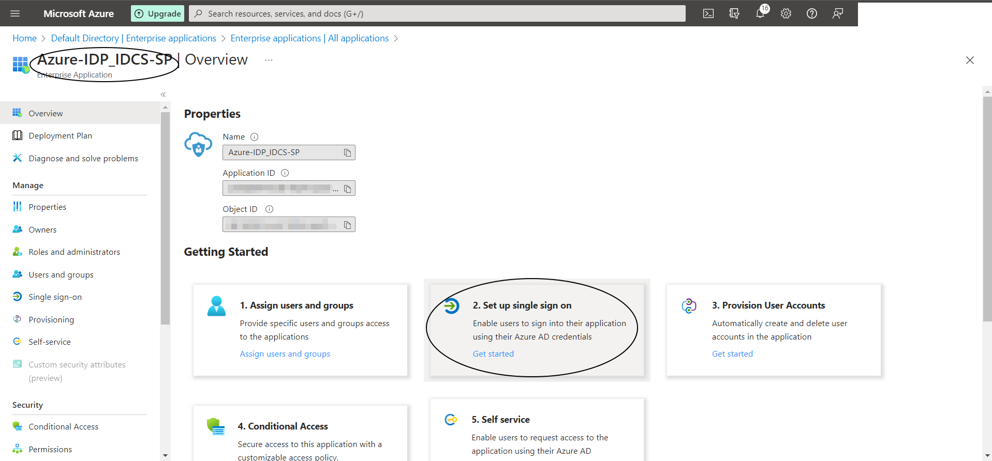The width and height of the screenshot is (992, 461).
Task: Click the Conditional Access card icon
Action: pos(216,427)
